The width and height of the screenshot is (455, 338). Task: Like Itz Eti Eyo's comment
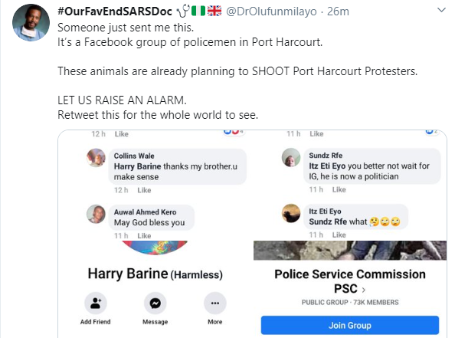coord(339,235)
